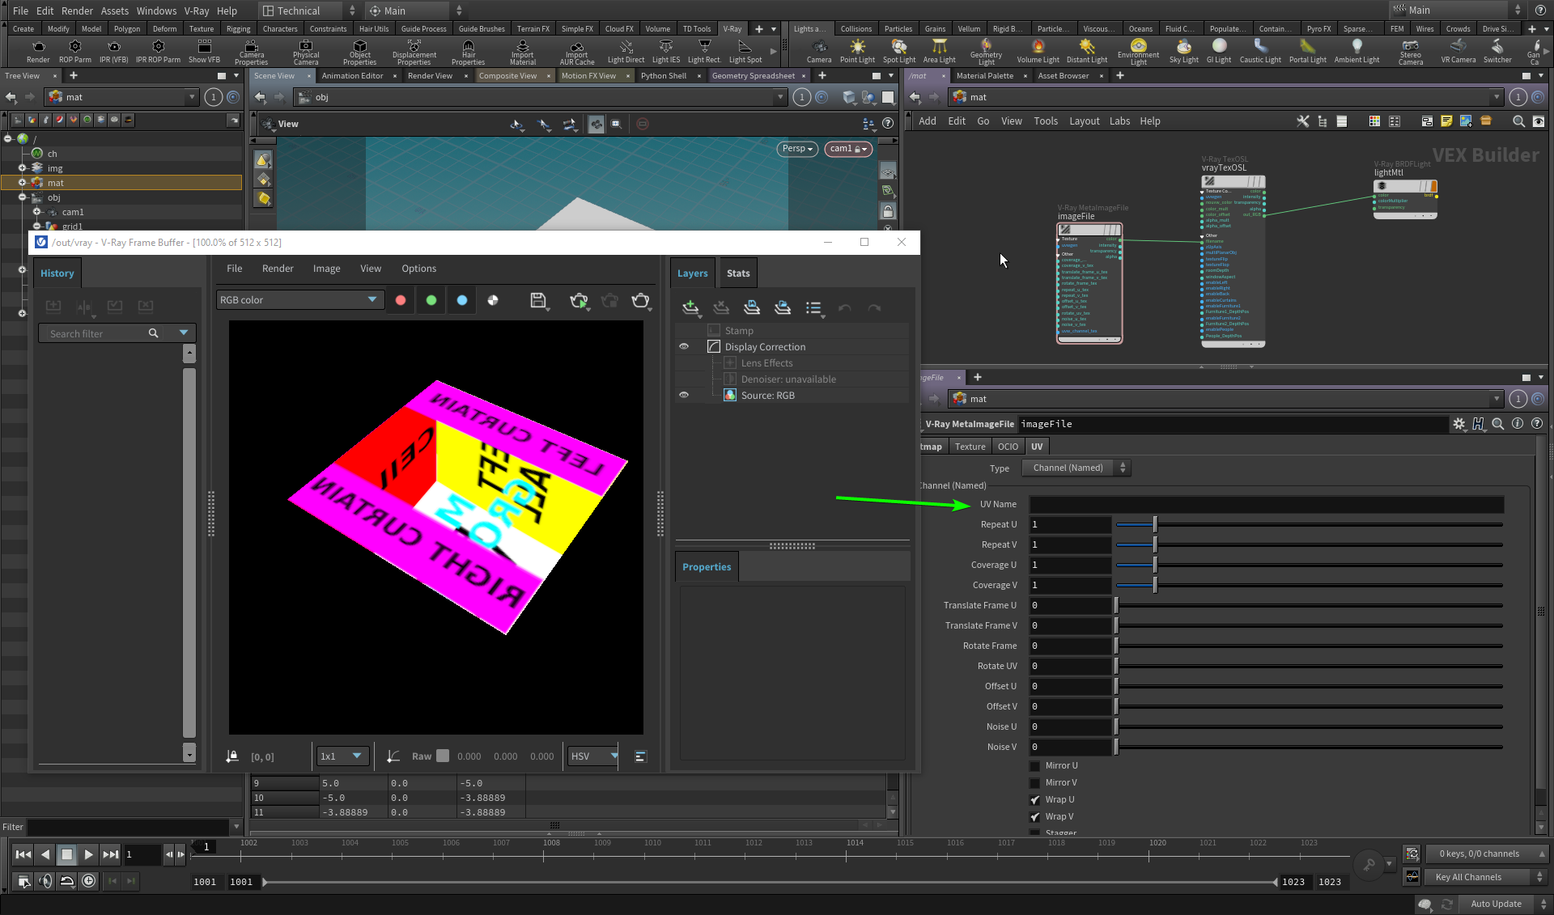Open the IPR (VFB) shelf tool
The height and width of the screenshot is (915, 1554).
(x=114, y=51)
